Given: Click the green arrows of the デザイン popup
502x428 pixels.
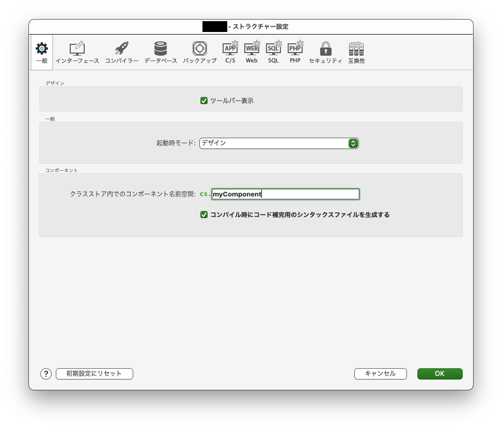Looking at the screenshot, I should click(x=353, y=143).
